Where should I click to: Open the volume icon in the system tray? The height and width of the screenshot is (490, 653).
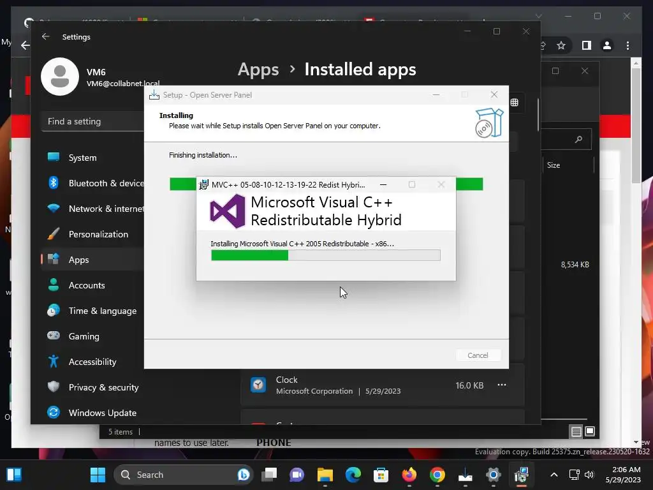click(x=589, y=475)
